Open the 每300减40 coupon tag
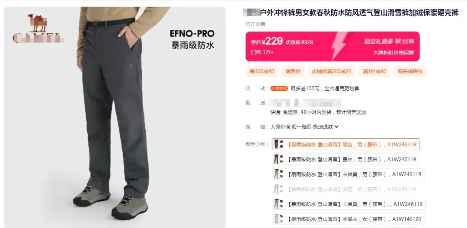467x228 pixels. (262, 71)
